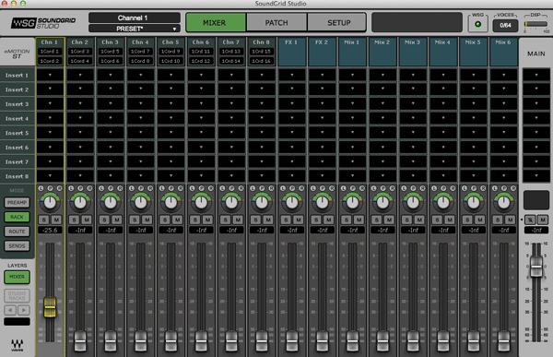Click the pan knob on FX 2
The width and height of the screenshot is (553, 357).
(323, 202)
